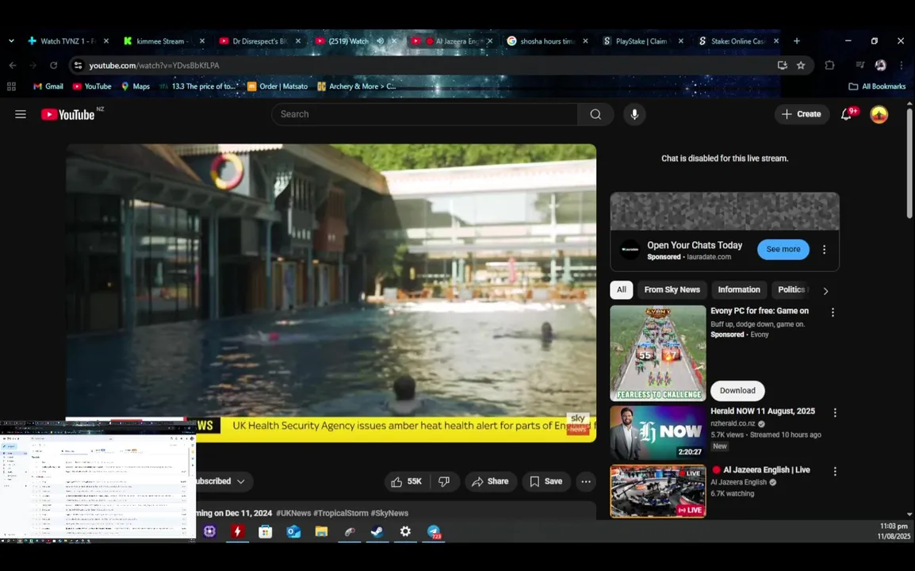Like the video with thumbs up
Screen dimensions: 915x571
407,481
